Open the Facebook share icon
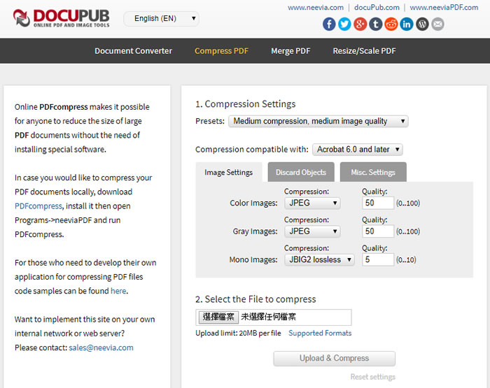Viewport: 490px width, 388px height. (x=329, y=24)
